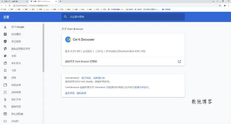Close the settings tab
Image resolution: width=231 pixels, height=124 pixels.
[x=56, y=1]
